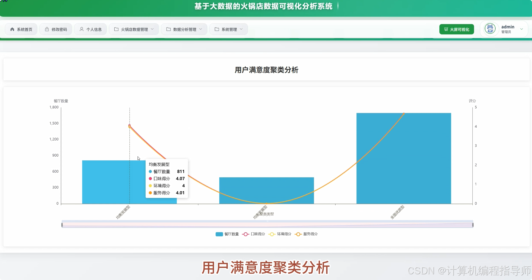532x280 pixels.
Task: Toggle the 口味得分 legend series
Action: (x=254, y=234)
